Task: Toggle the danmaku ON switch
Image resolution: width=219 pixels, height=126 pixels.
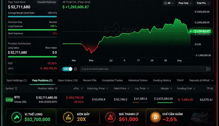Action: point(67,69)
